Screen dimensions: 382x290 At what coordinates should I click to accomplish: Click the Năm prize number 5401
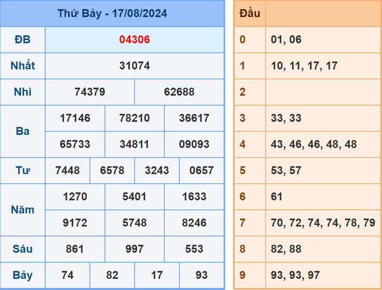[135, 196]
